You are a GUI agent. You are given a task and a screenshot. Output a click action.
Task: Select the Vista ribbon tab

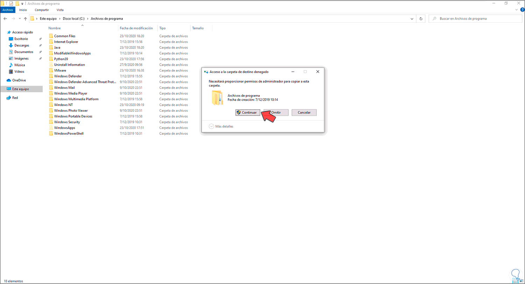(x=60, y=10)
